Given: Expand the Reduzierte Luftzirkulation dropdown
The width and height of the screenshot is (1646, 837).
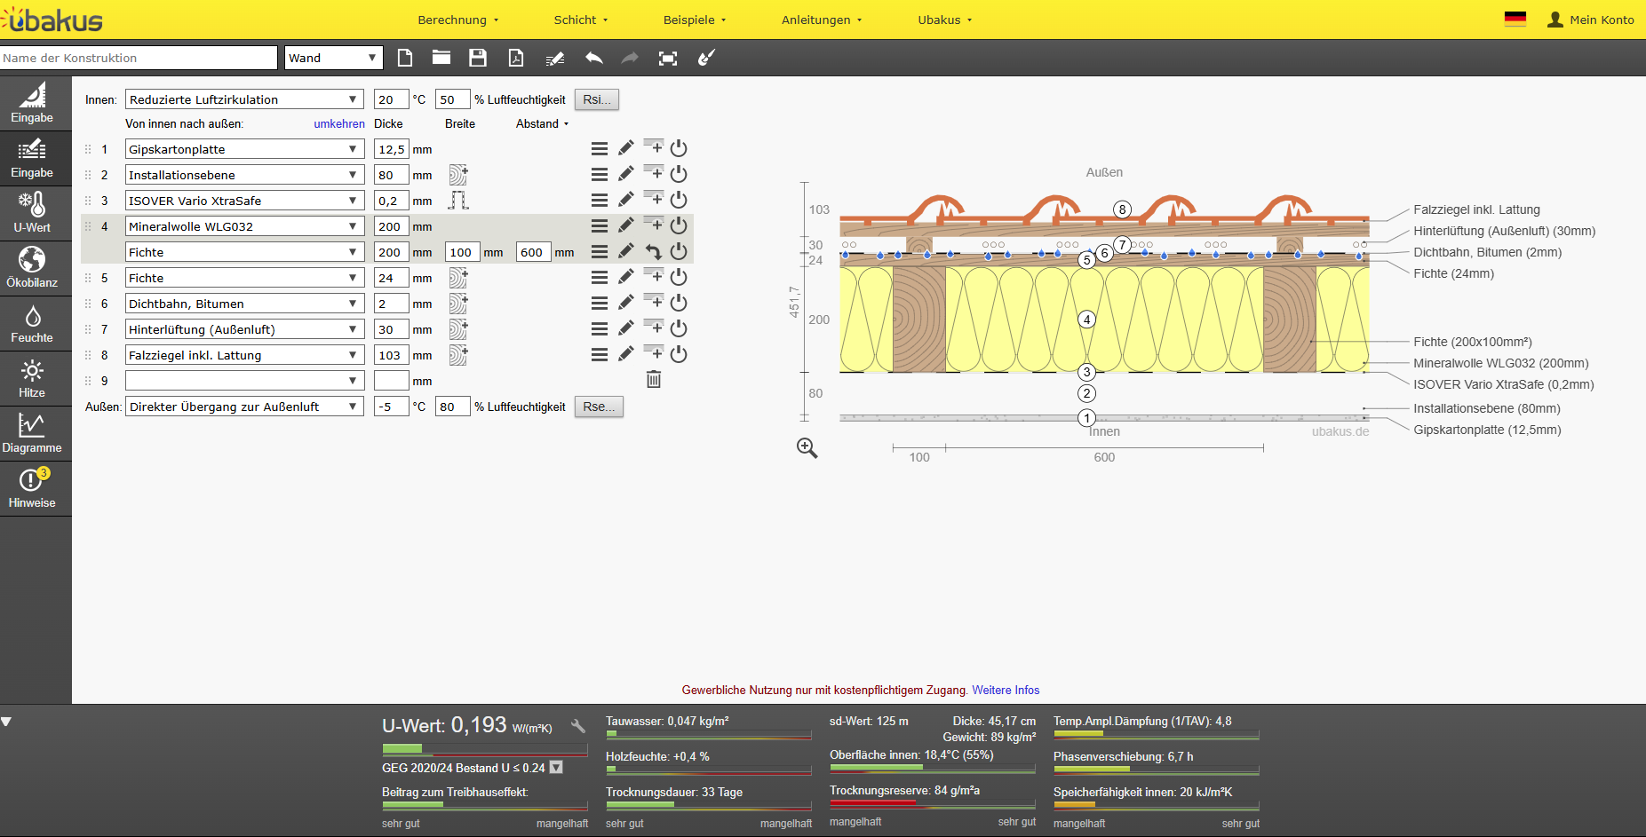Looking at the screenshot, I should coord(244,100).
